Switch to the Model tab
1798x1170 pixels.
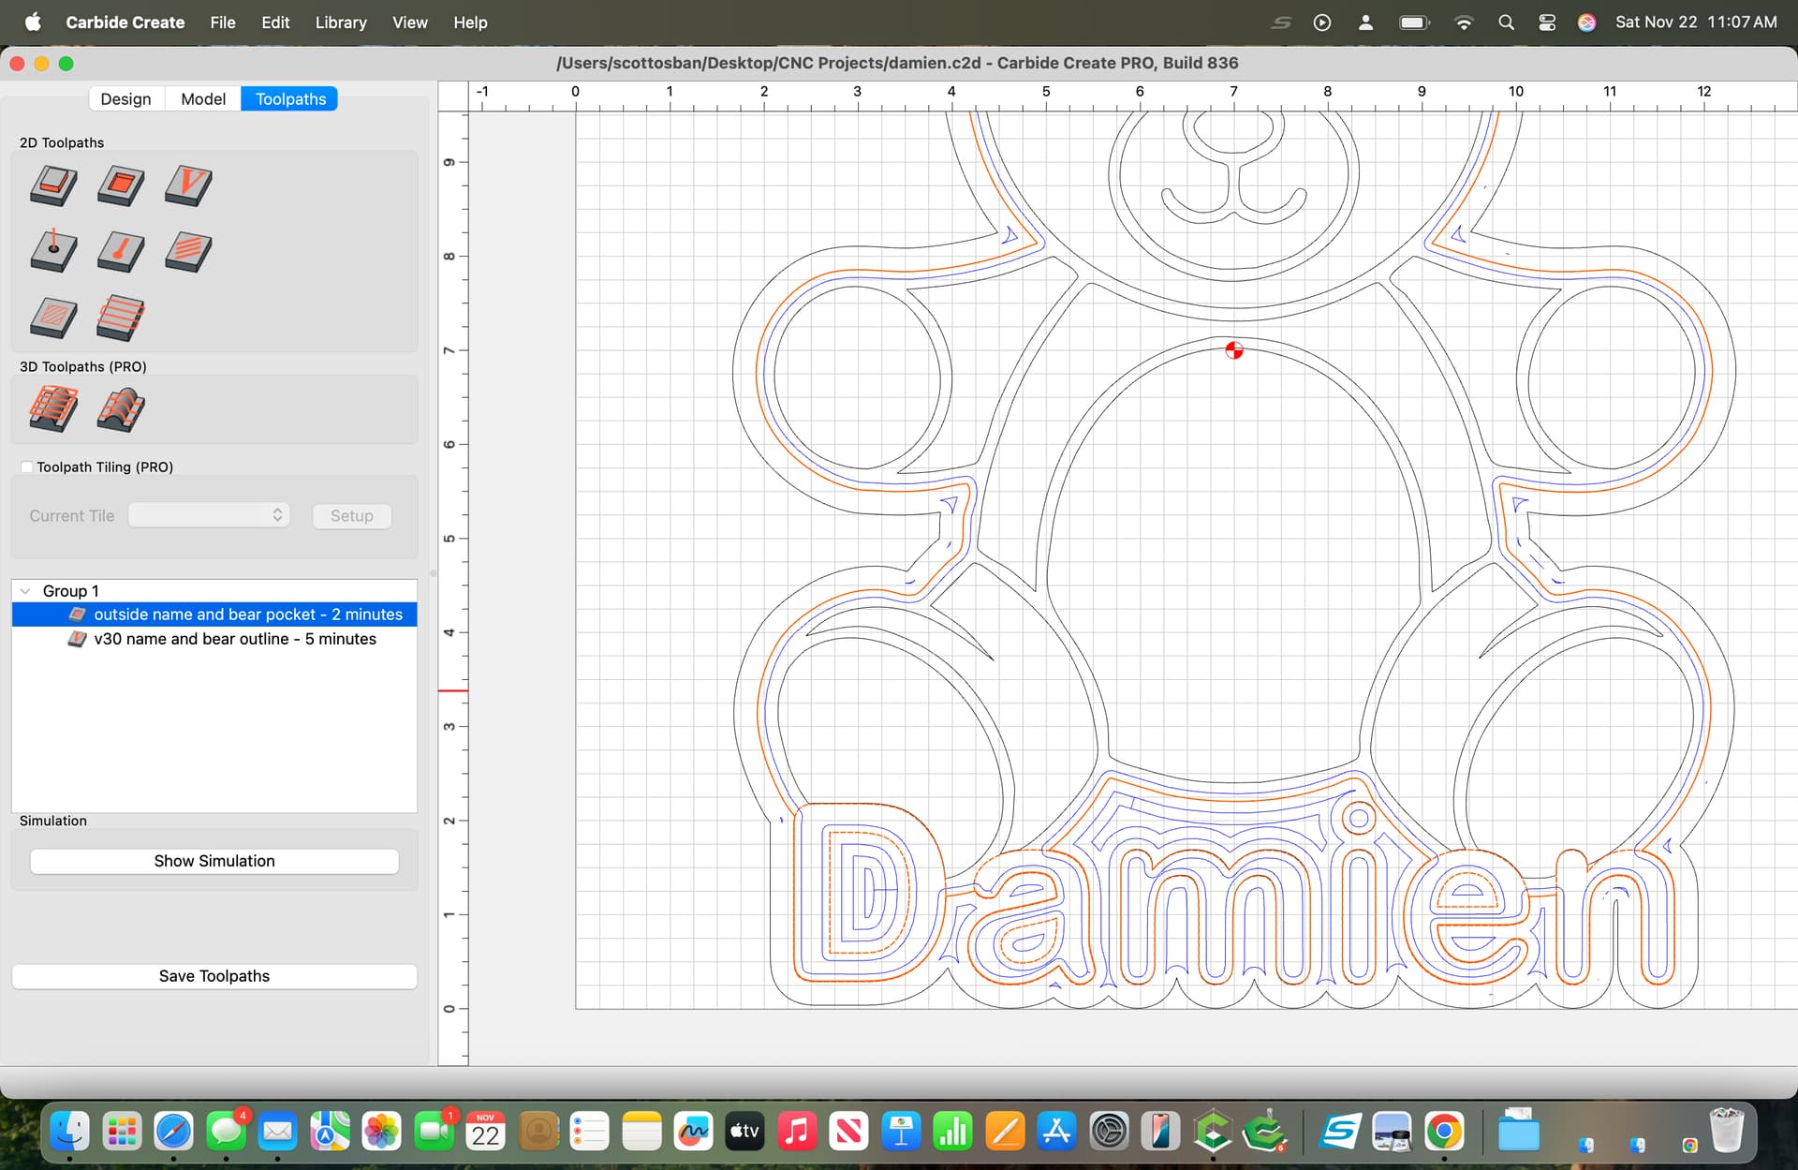click(203, 99)
